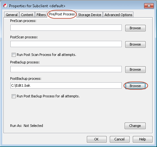Open the Storage Device tab
The height and width of the screenshot is (147, 157).
tap(90, 15)
